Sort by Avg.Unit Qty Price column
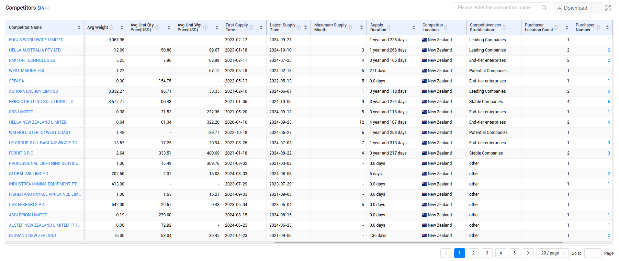Screen dimensions: 619x261 (x=169, y=27)
